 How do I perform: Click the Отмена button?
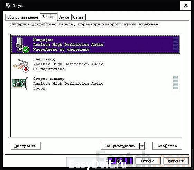click(148, 161)
